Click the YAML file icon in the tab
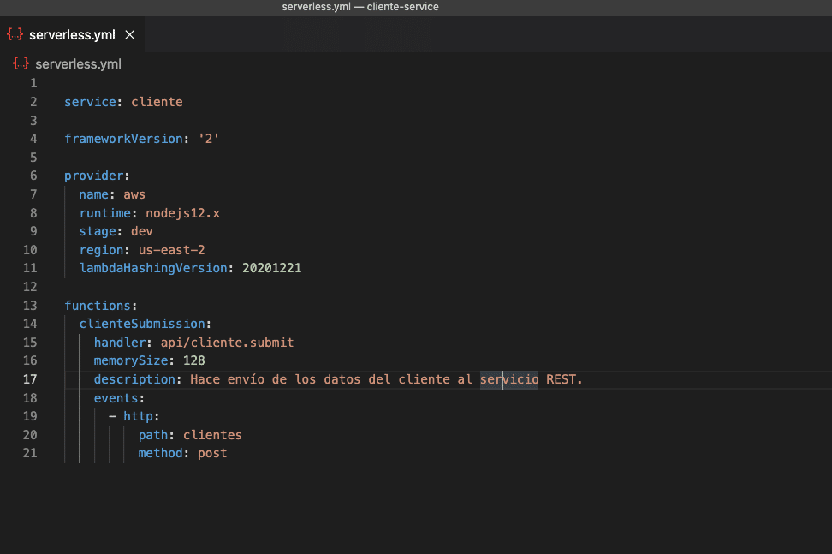Viewport: 832px width, 554px height. [x=15, y=34]
